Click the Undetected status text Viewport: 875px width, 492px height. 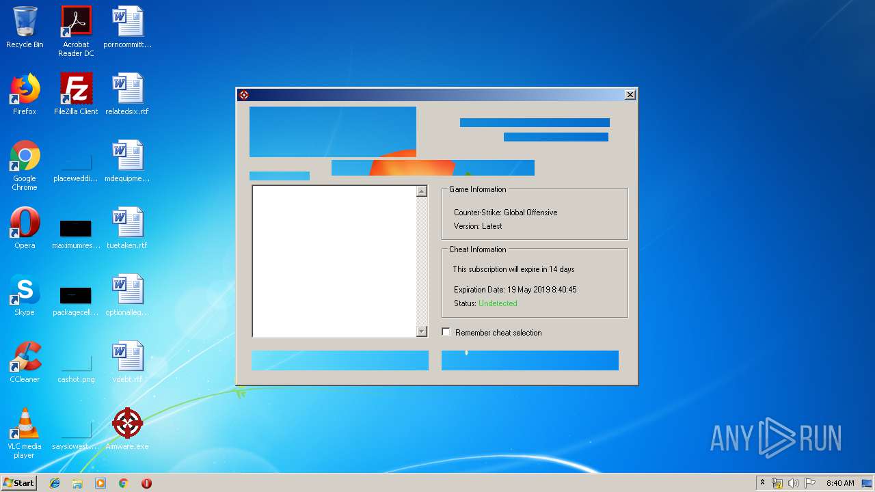498,303
